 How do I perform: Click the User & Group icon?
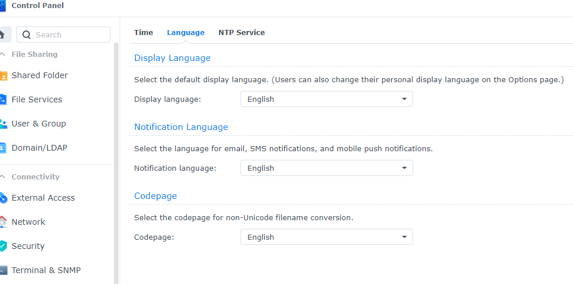pos(3,124)
